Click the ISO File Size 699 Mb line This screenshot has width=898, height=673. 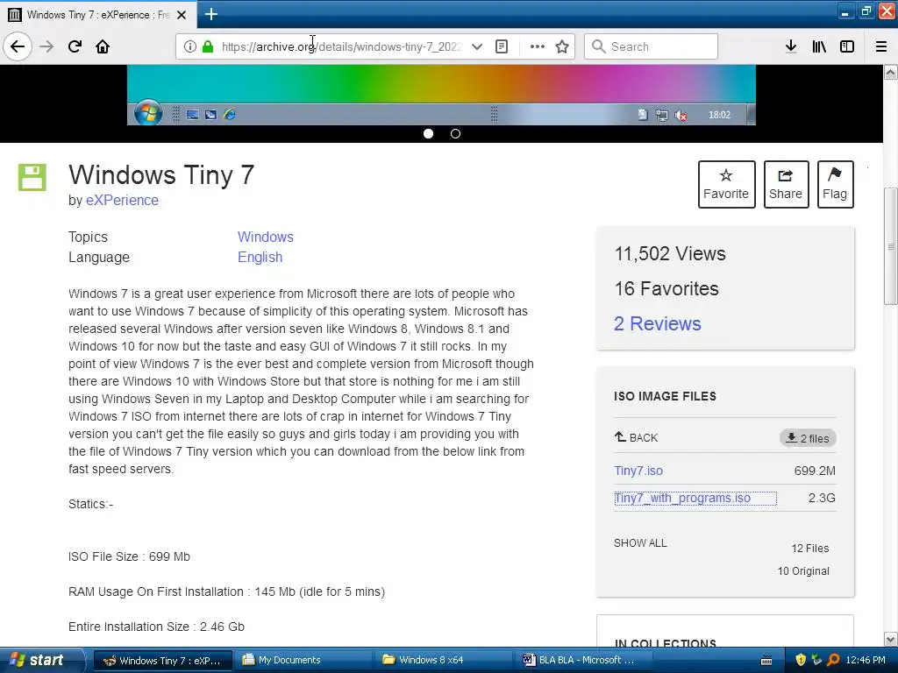point(129,556)
